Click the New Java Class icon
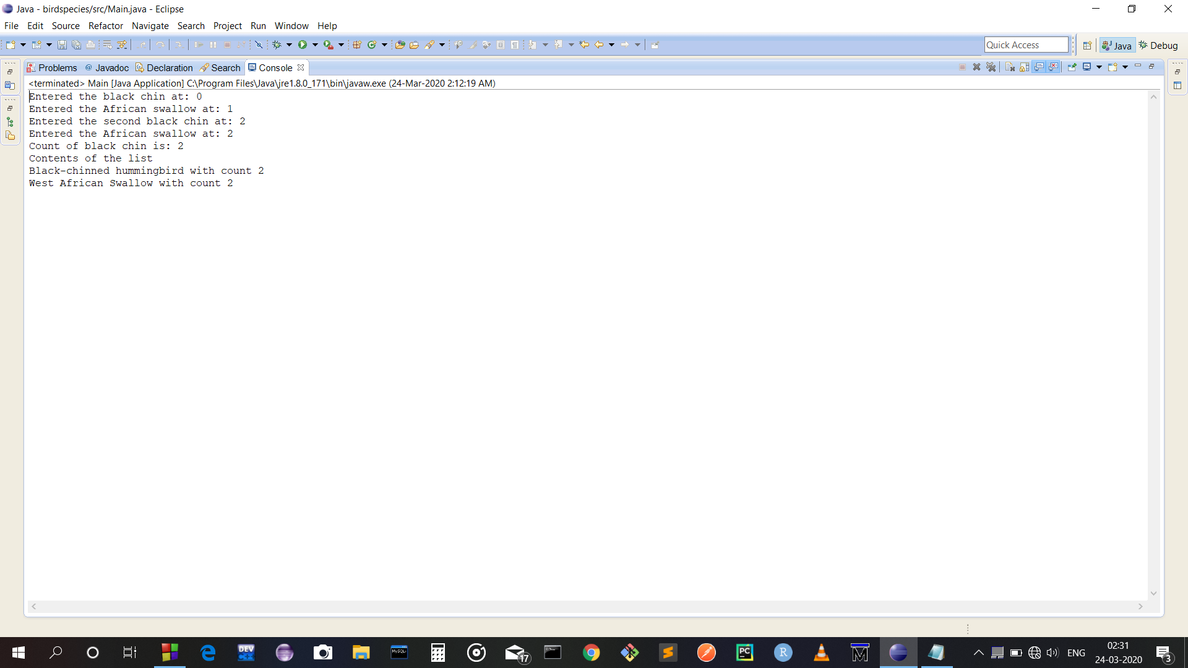 [372, 45]
